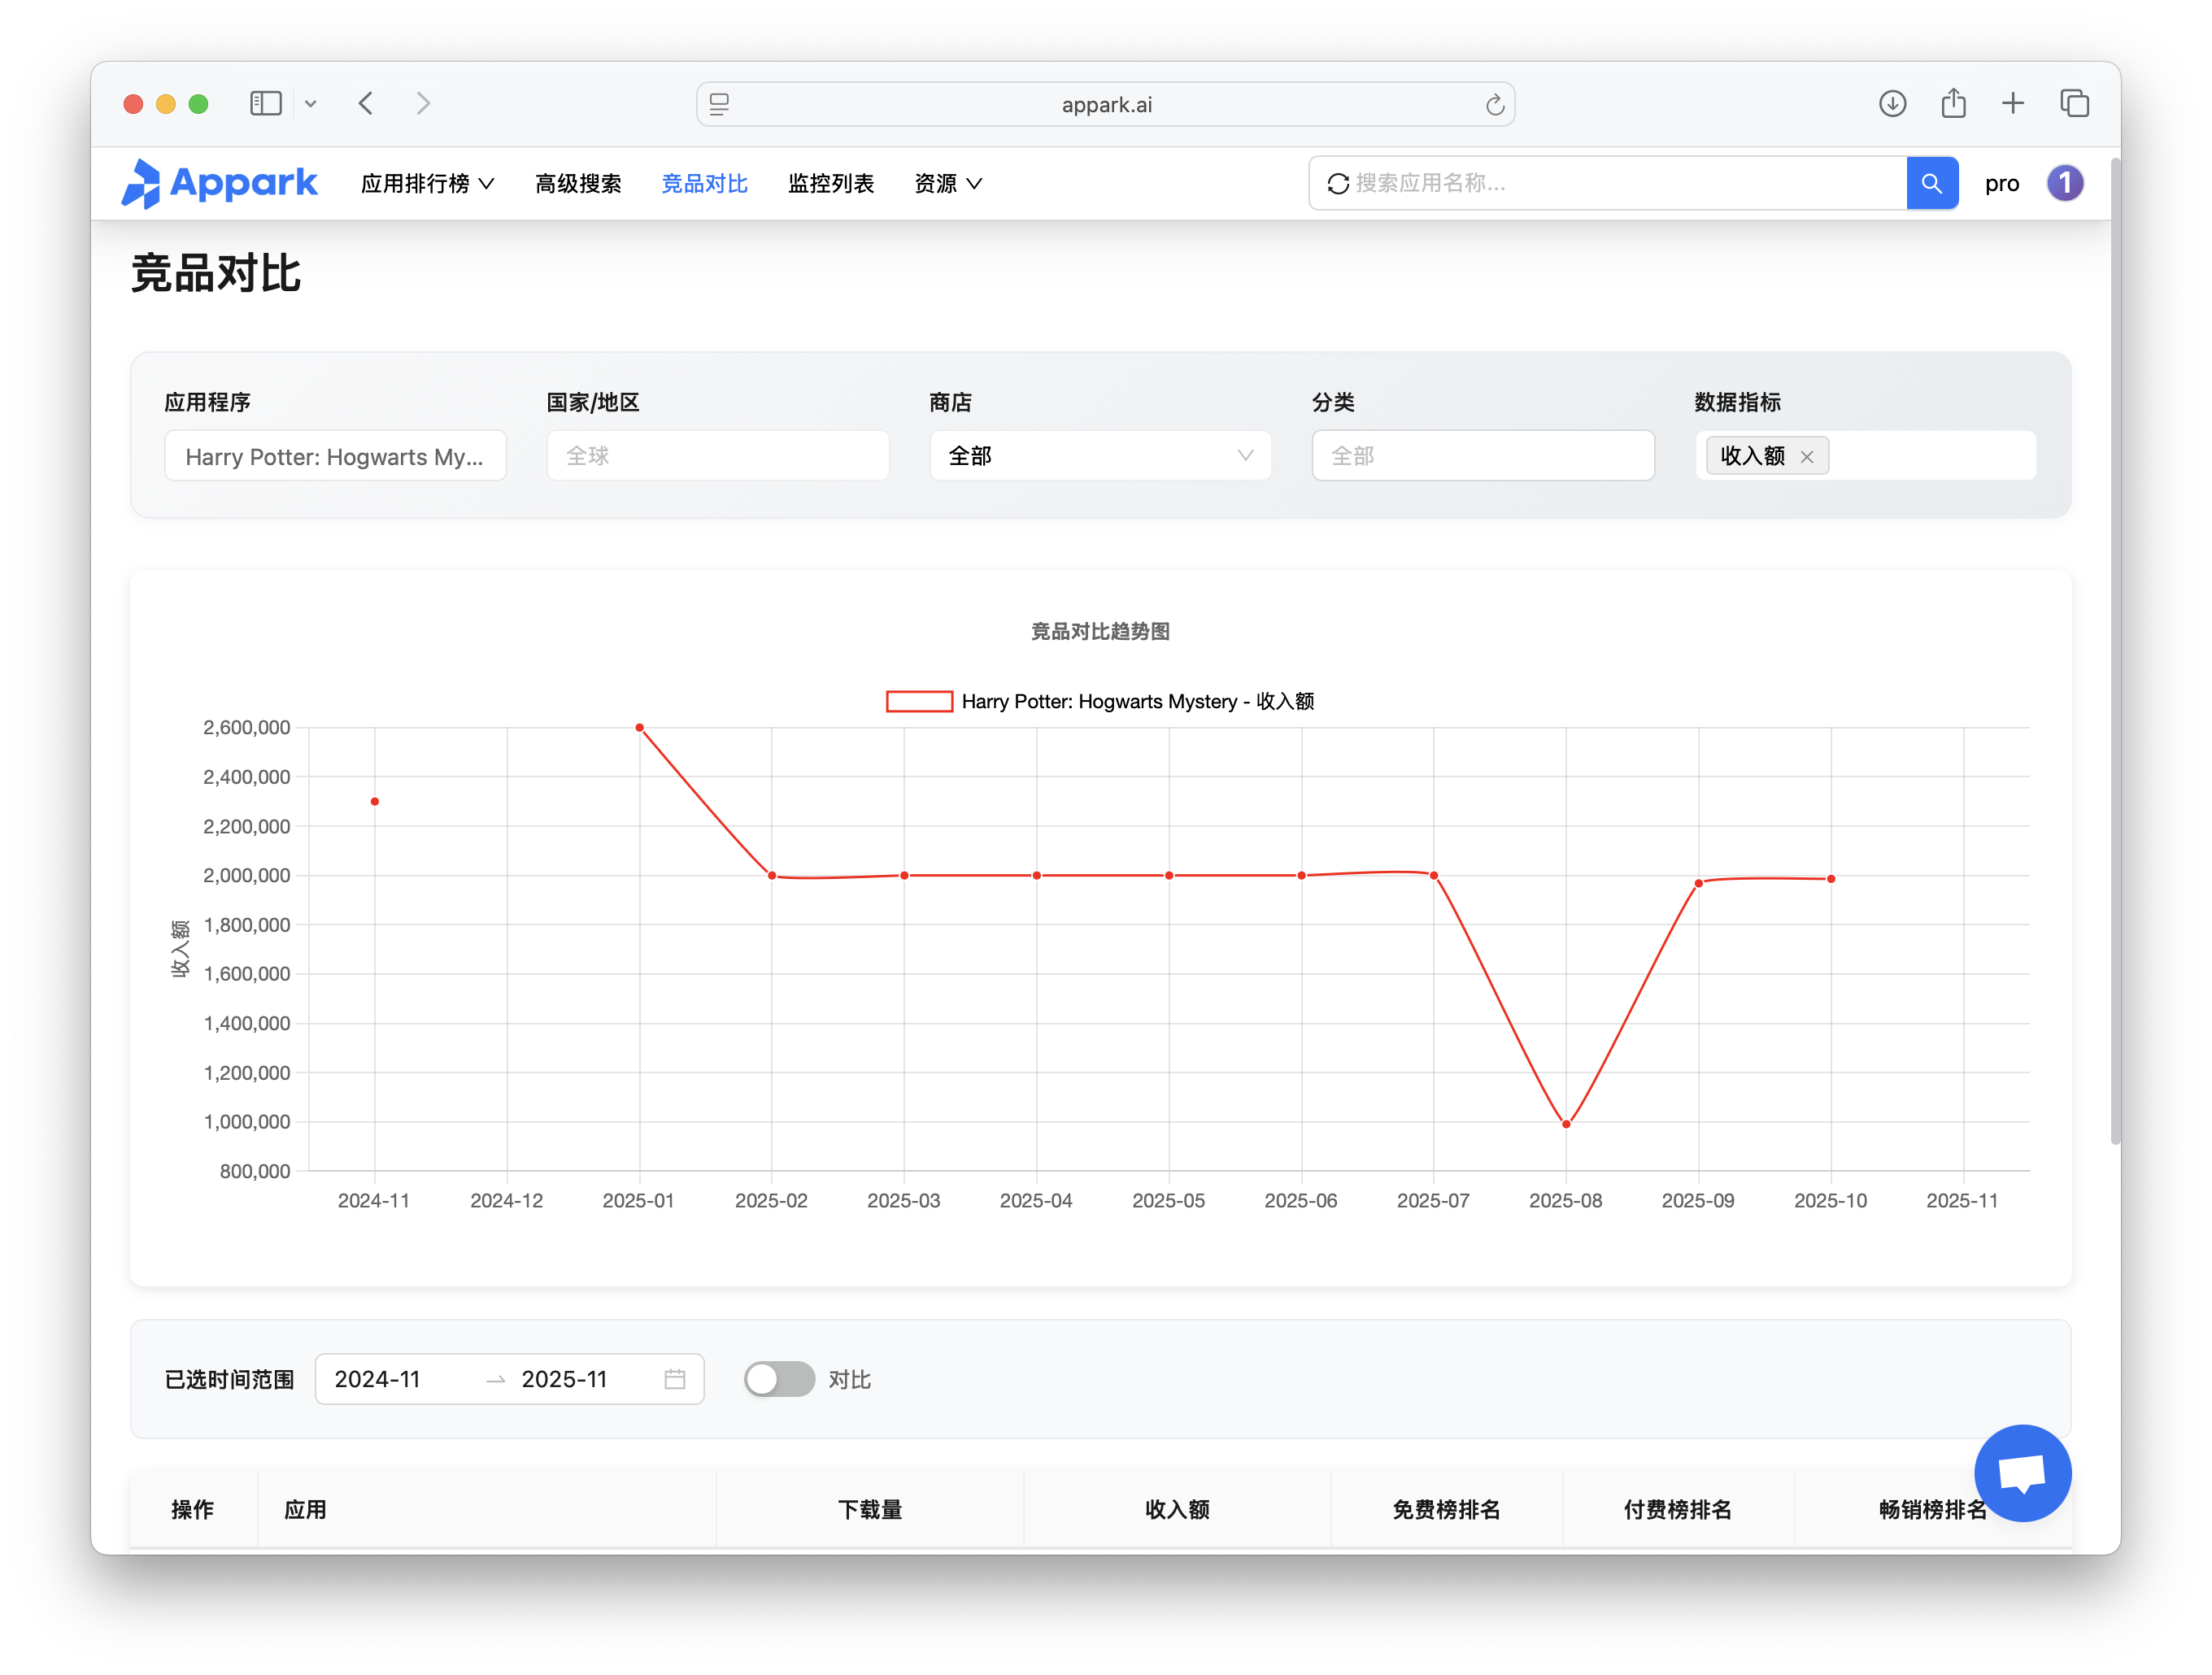
Task: Go to 高级搜索 page
Action: (578, 184)
